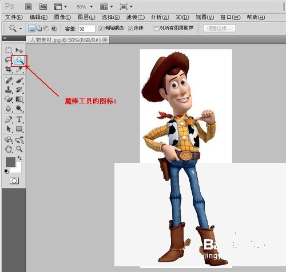Select the Magic Wand tool
Image resolution: width=286 pixels, height=272 pixels.
pyautogui.click(x=19, y=61)
